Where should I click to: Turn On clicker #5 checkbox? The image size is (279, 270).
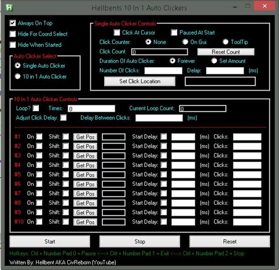point(39,174)
